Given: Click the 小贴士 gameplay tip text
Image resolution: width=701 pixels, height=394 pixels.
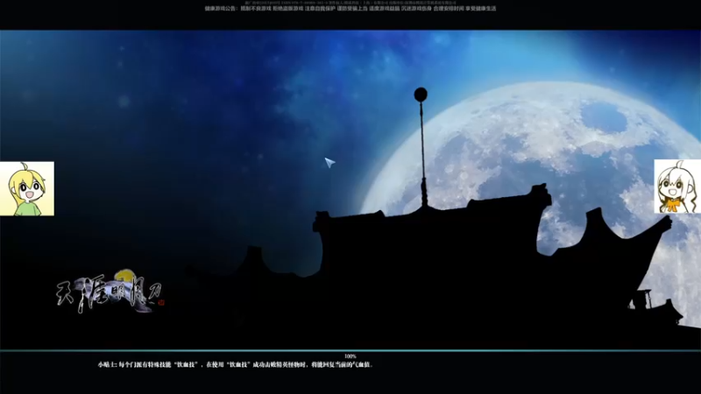Looking at the screenshot, I should tap(236, 364).
